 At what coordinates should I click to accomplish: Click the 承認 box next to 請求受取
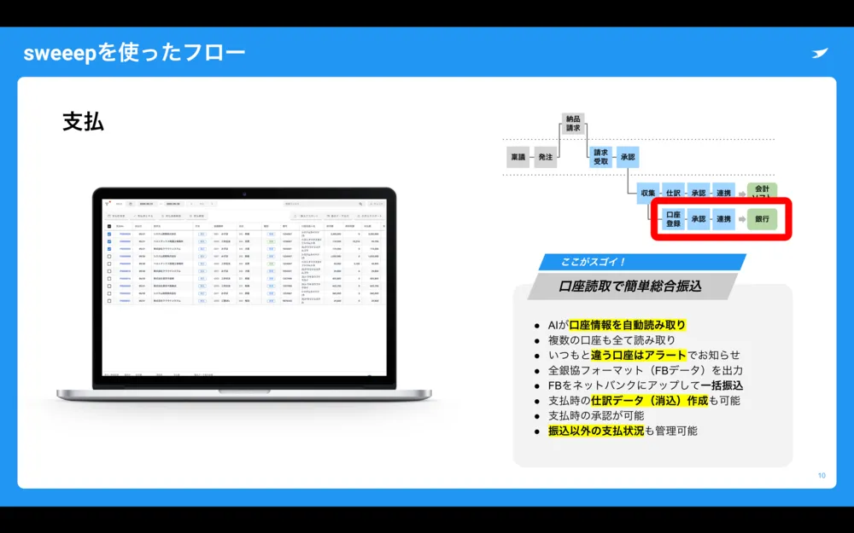(628, 157)
